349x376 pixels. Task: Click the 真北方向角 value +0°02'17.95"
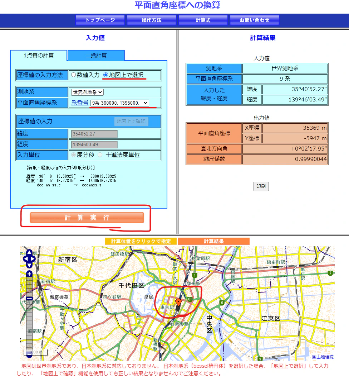(x=285, y=149)
